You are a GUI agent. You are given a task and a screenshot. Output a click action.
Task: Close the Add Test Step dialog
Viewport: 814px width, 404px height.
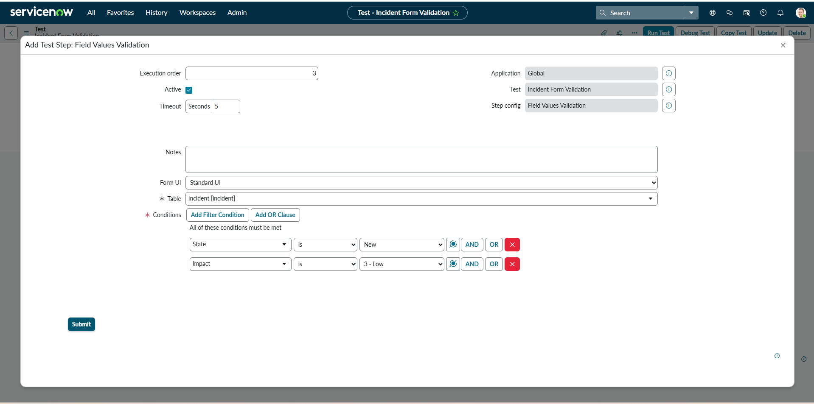[x=783, y=45]
